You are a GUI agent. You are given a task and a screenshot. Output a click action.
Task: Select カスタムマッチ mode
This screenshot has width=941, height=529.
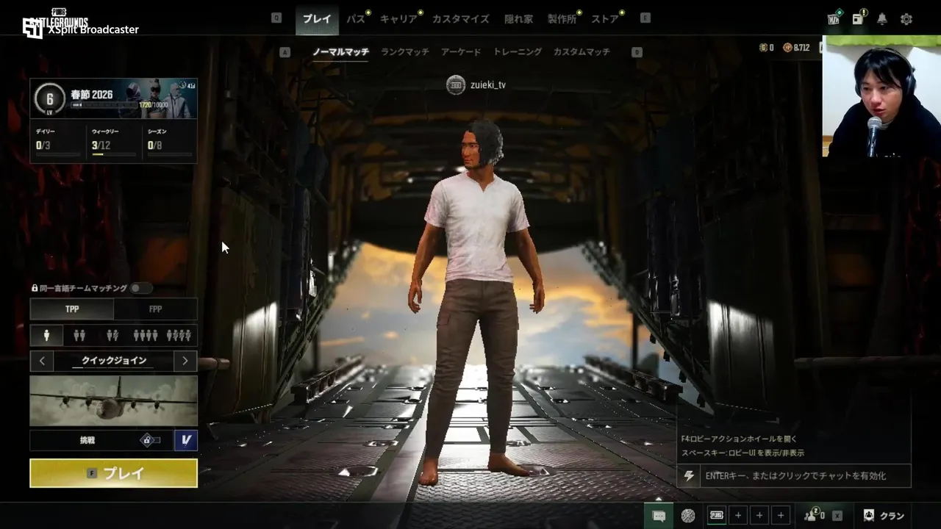(582, 52)
